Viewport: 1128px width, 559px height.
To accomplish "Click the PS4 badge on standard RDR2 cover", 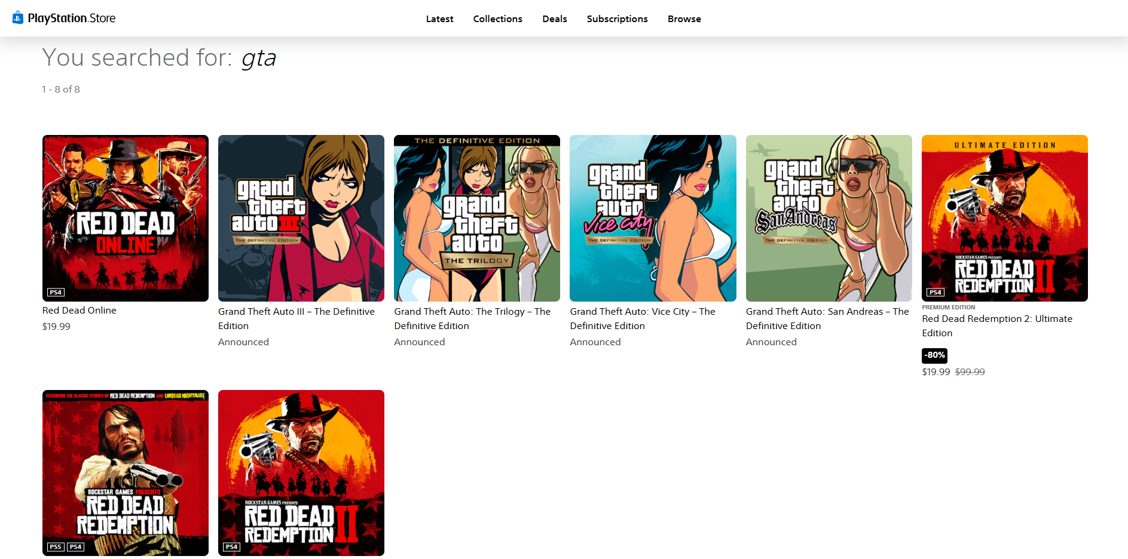I will 231,547.
